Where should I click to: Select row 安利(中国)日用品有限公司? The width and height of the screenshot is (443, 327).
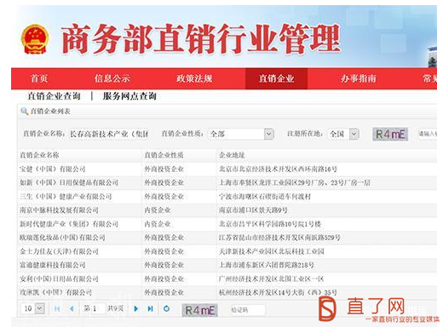click(227, 278)
